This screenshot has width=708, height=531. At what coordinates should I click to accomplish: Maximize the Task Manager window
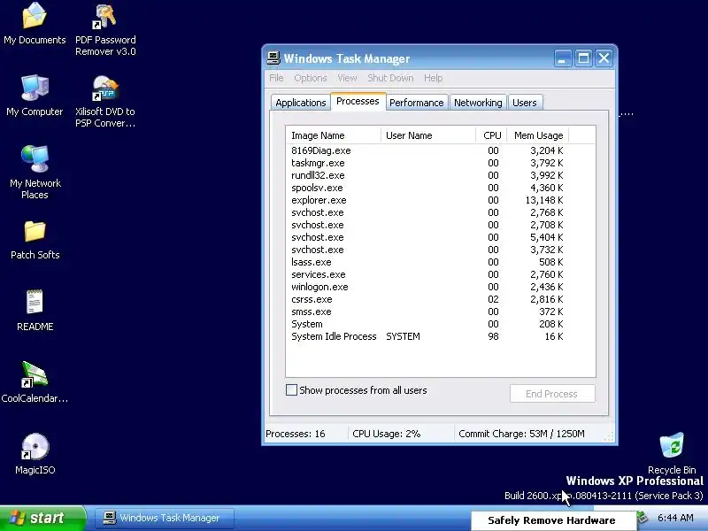[583, 58]
